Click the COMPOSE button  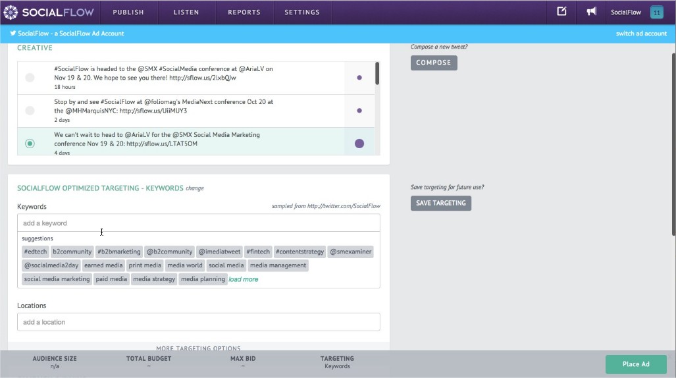434,63
